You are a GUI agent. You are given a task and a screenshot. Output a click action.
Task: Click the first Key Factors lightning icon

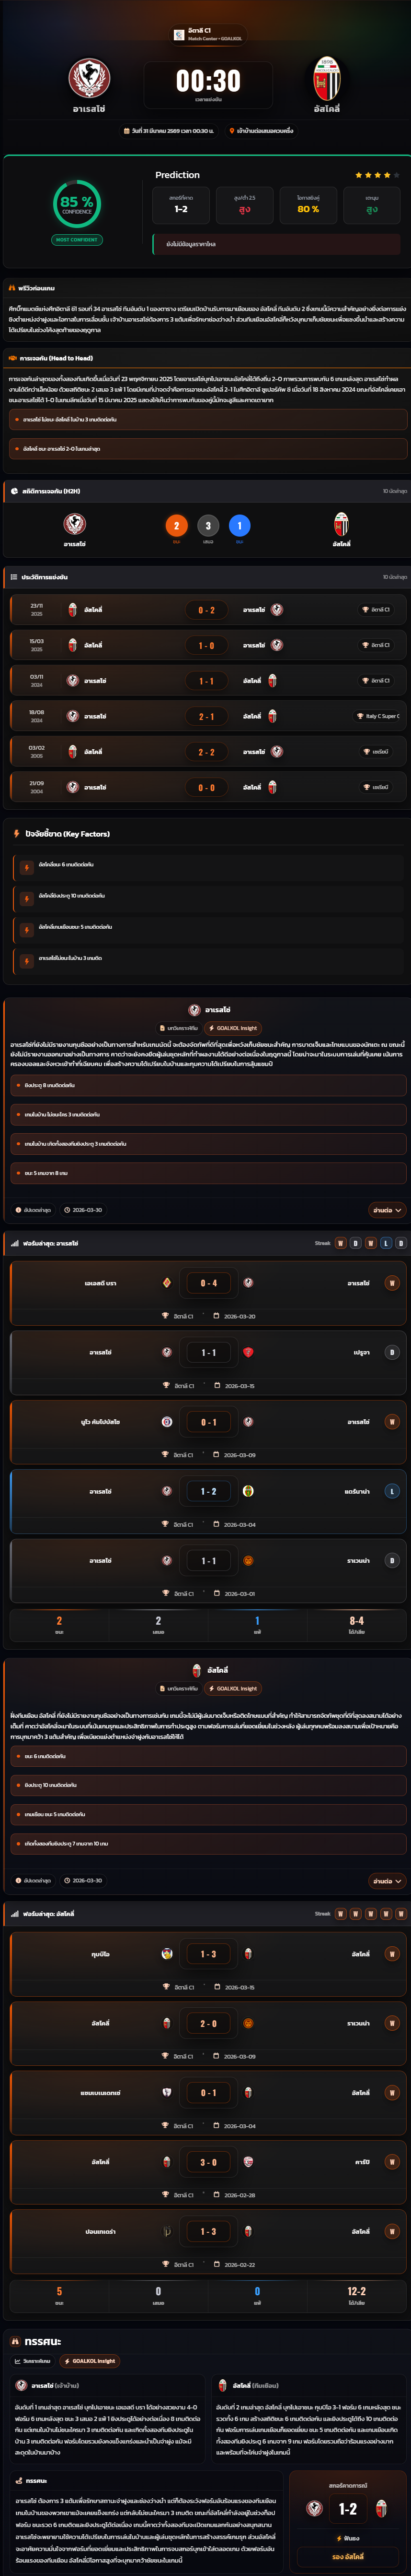[27, 867]
